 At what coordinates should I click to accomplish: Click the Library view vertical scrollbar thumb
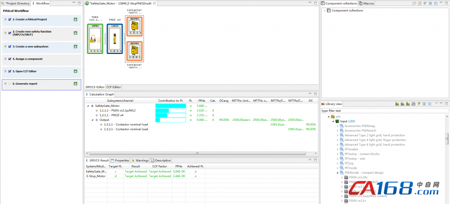tap(447, 139)
